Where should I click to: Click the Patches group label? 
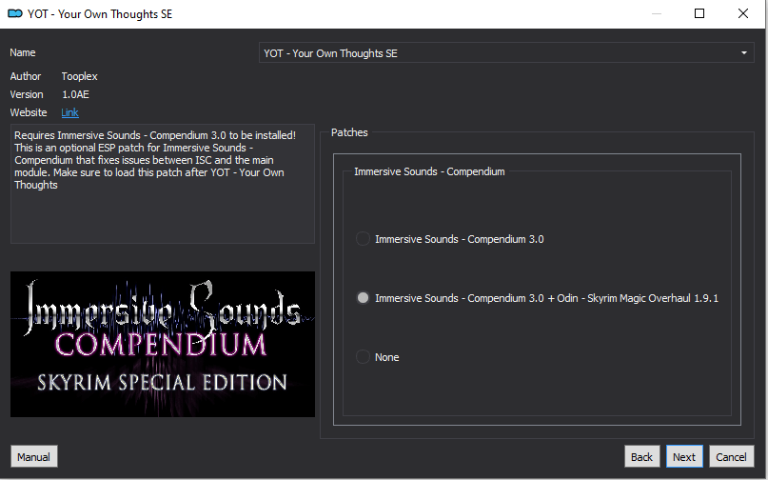(x=349, y=132)
